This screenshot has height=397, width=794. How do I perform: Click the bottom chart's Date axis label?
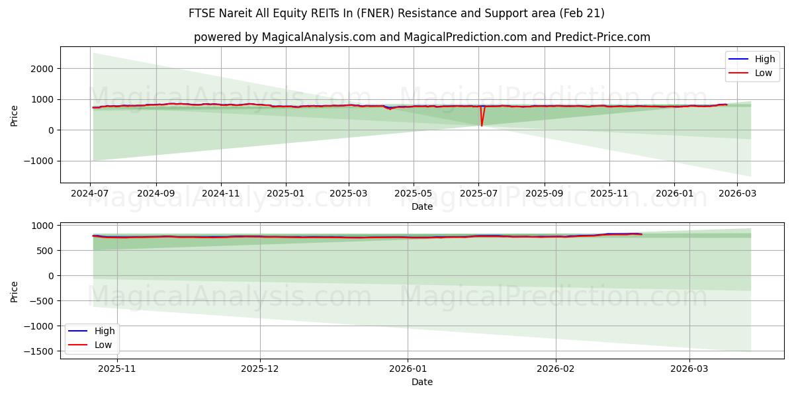coord(422,382)
